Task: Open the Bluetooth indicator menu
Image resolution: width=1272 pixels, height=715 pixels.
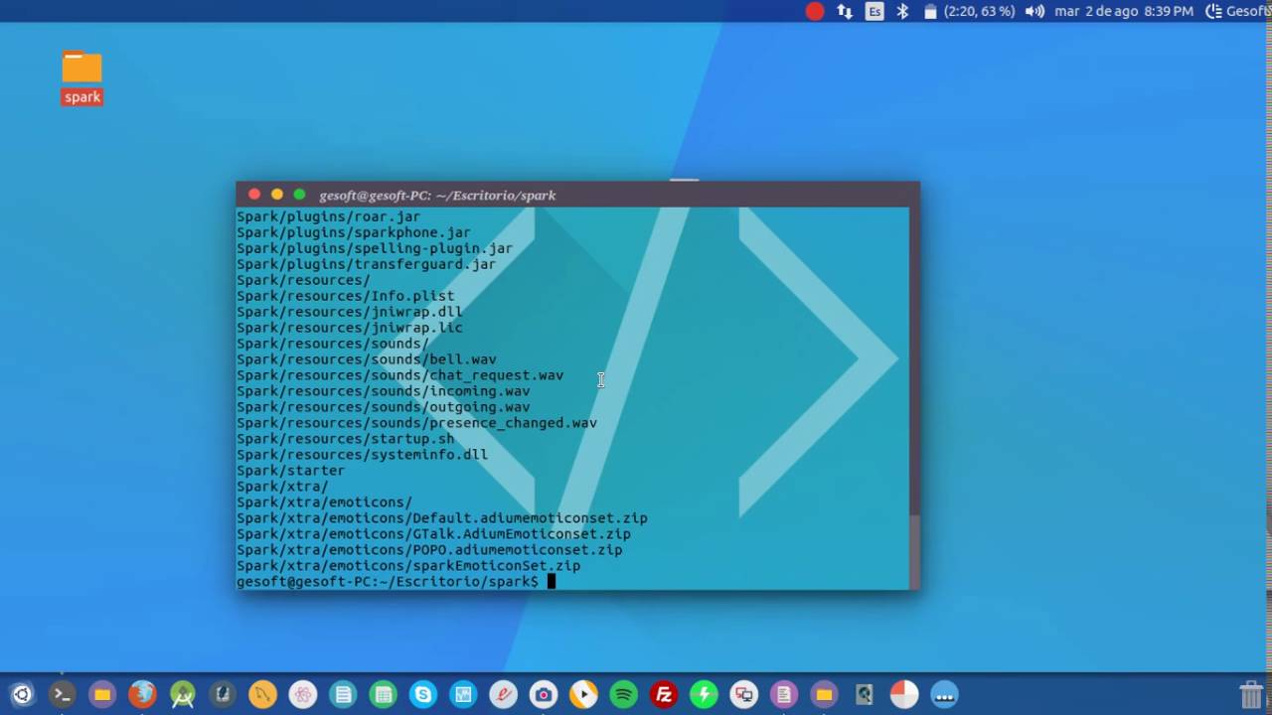Action: (x=903, y=11)
